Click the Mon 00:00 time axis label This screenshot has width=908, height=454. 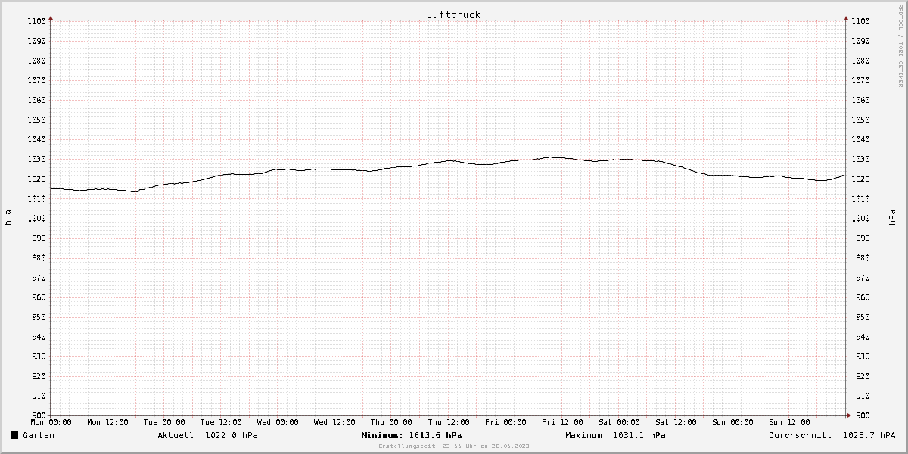click(x=51, y=422)
